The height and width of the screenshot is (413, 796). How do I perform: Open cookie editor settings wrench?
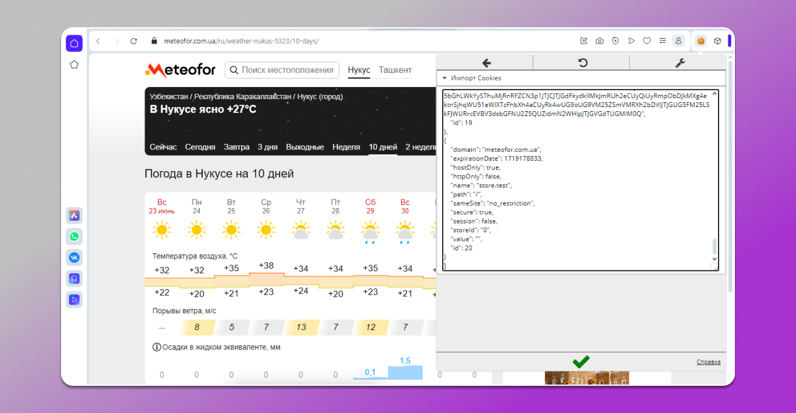(x=679, y=63)
